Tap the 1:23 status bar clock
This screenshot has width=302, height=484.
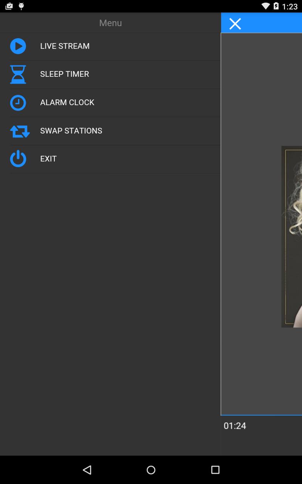[x=290, y=6]
